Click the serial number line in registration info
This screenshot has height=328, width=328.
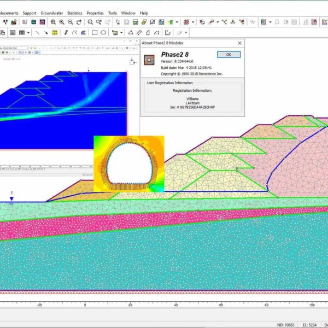[x=192, y=107]
